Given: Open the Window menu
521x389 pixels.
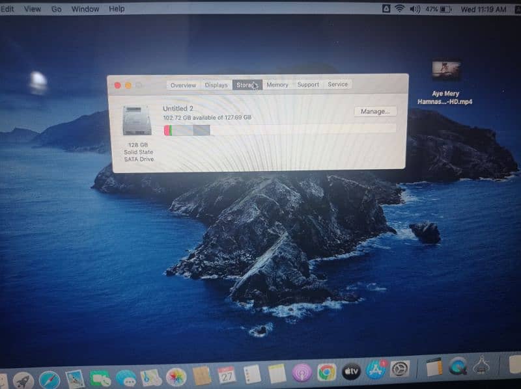Looking at the screenshot, I should coord(85,9).
